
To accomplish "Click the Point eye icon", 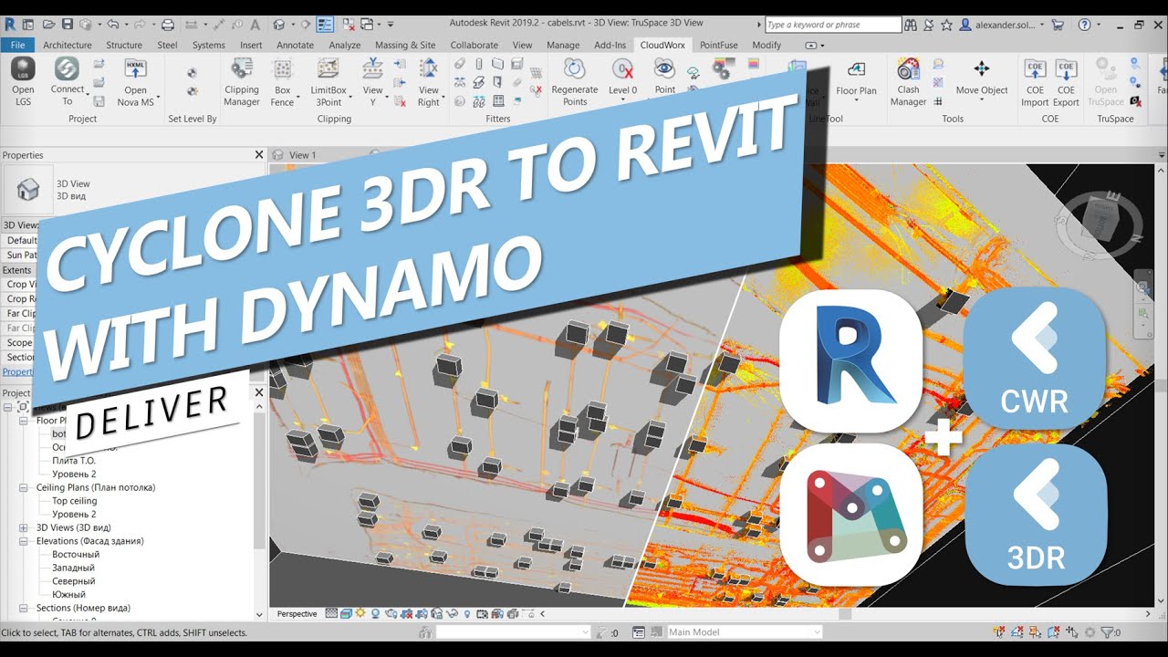I will 664,69.
